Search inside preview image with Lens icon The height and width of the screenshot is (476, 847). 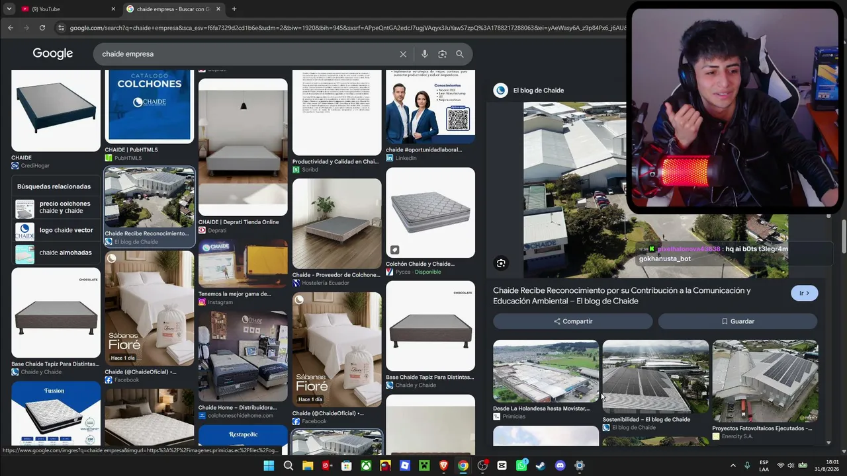[x=501, y=263]
